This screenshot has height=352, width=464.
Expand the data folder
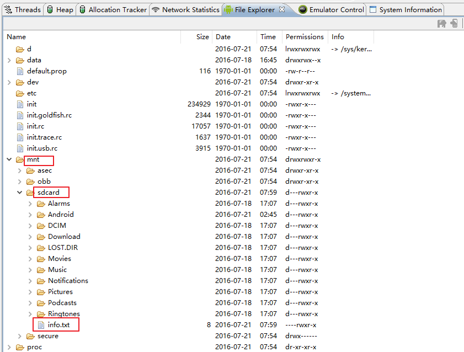(9, 60)
